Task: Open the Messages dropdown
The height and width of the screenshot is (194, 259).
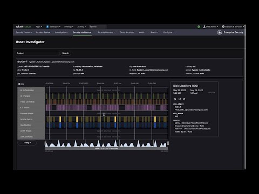Action: [54, 26]
